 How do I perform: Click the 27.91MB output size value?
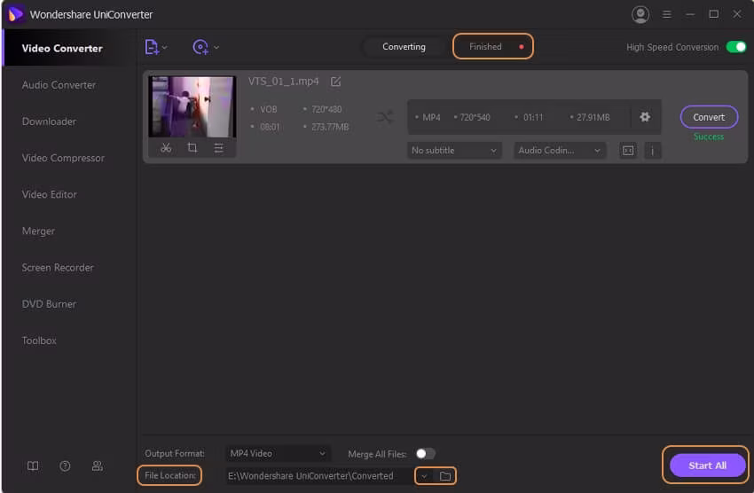pyautogui.click(x=593, y=117)
